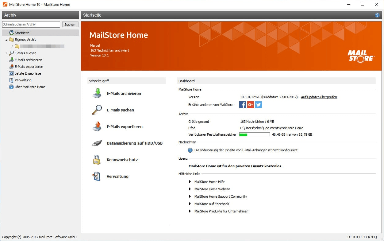This screenshot has width=384, height=241.
Task: Open Letzte Ergebnisse in the sidebar
Action: pos(28,73)
